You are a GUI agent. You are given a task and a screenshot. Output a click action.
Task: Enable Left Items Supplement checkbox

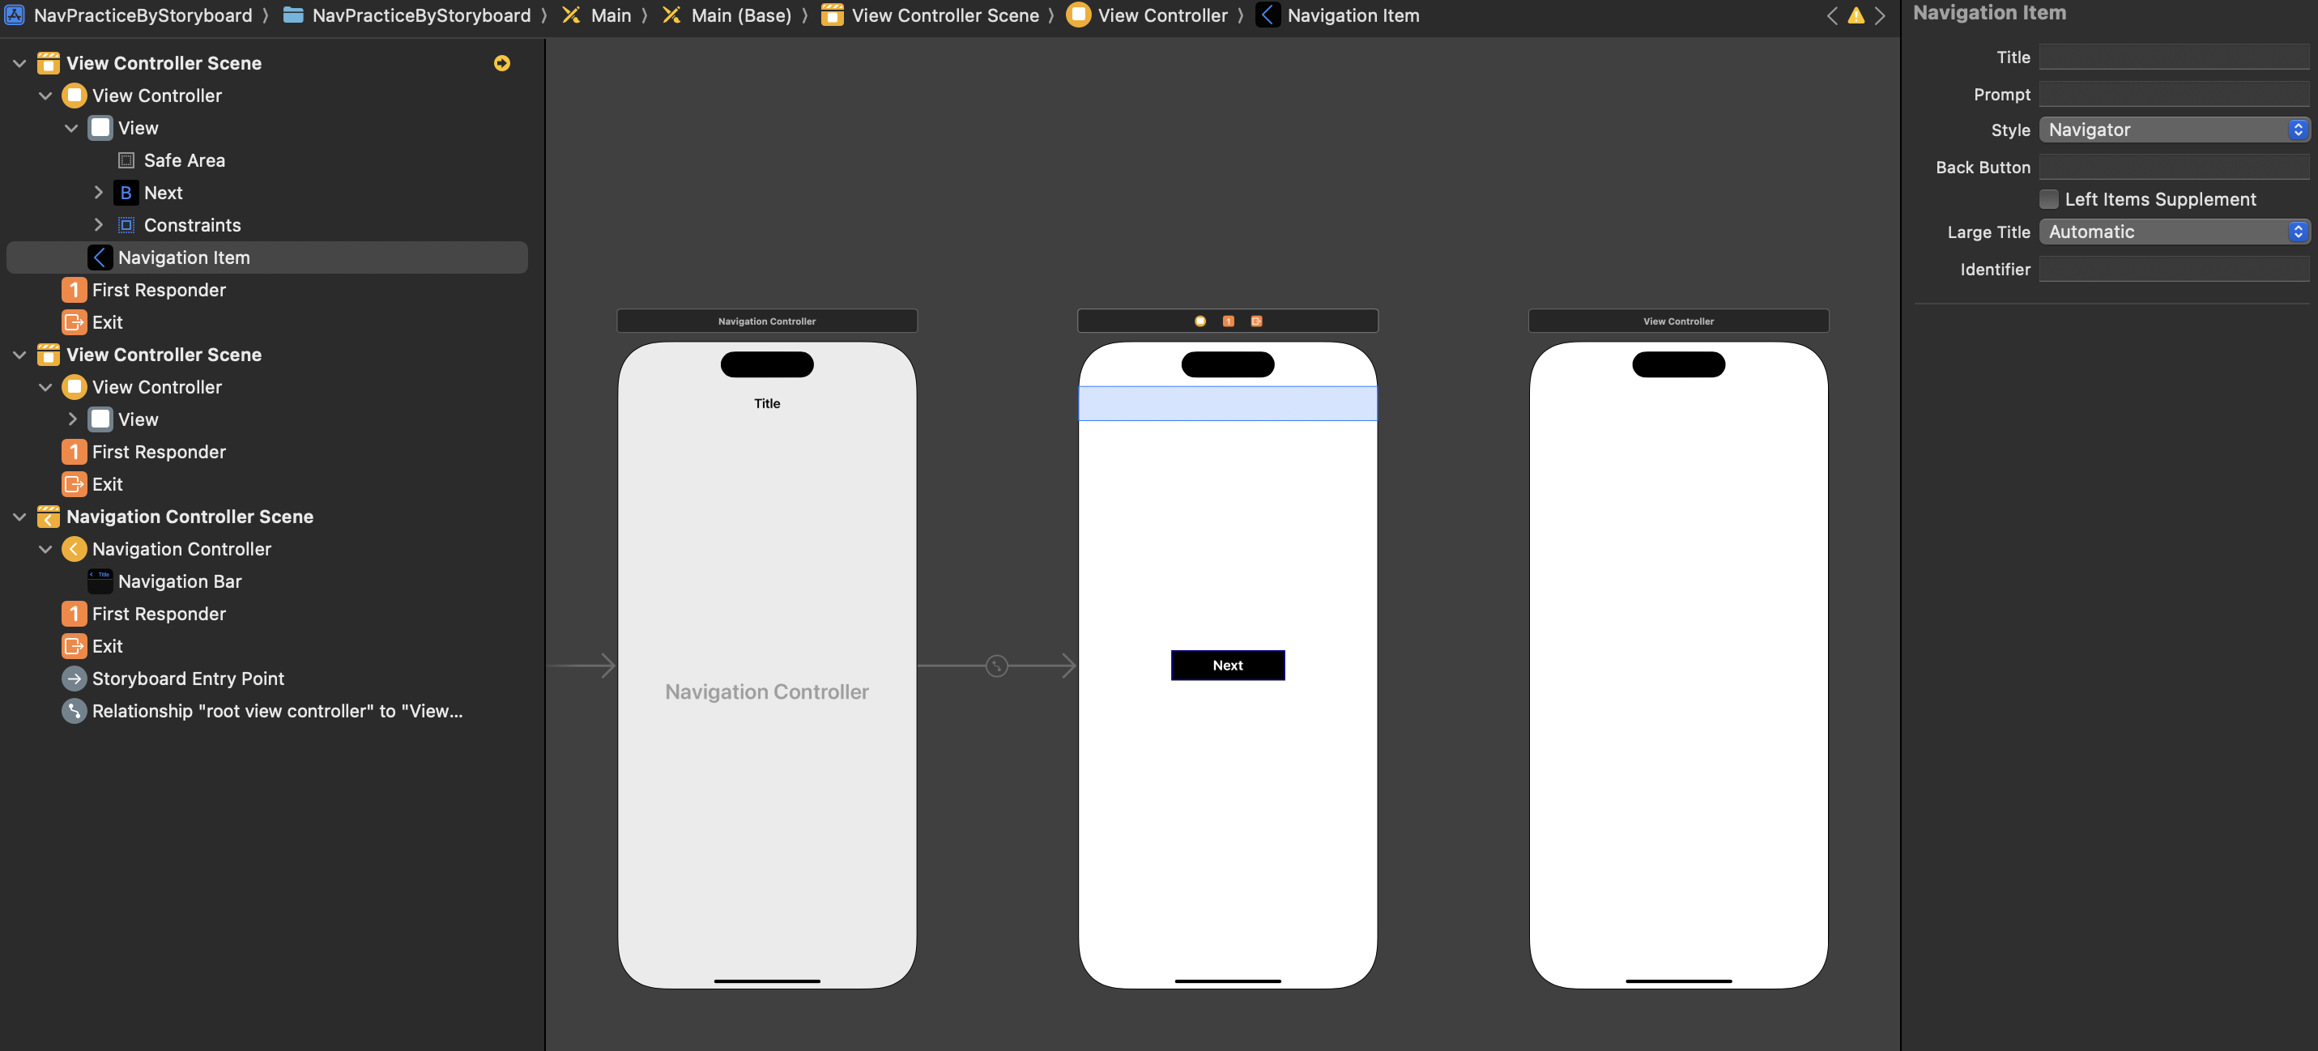2048,199
